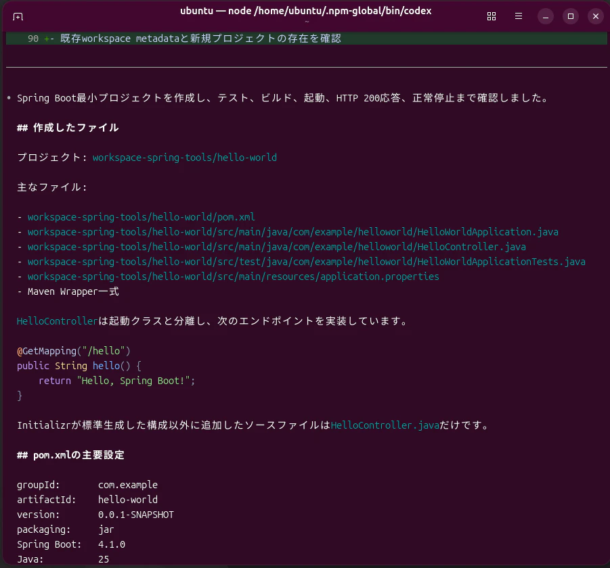
Task: Click the 'version:' label
Action: [38, 515]
